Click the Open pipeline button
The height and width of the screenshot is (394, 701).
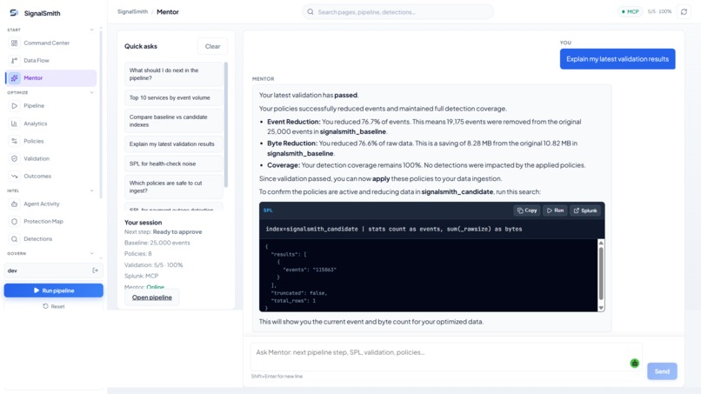(x=152, y=297)
